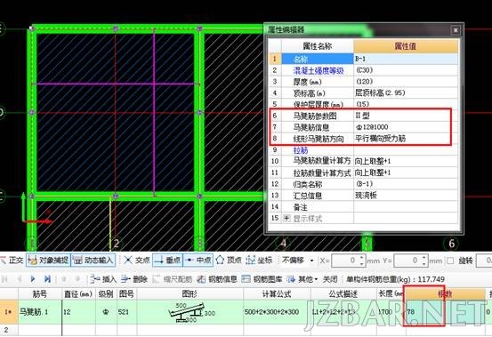Click the move row down arrow
492x337 pixels.
tap(77, 278)
